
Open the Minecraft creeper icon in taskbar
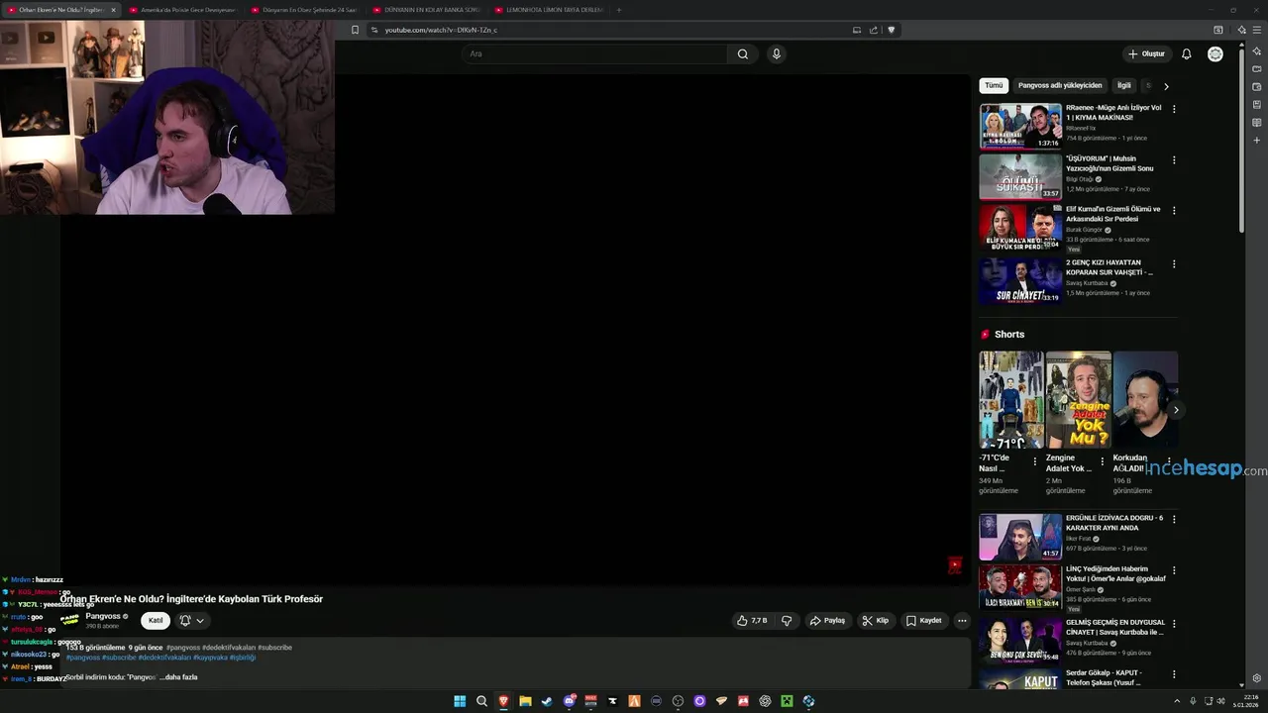[787, 701]
